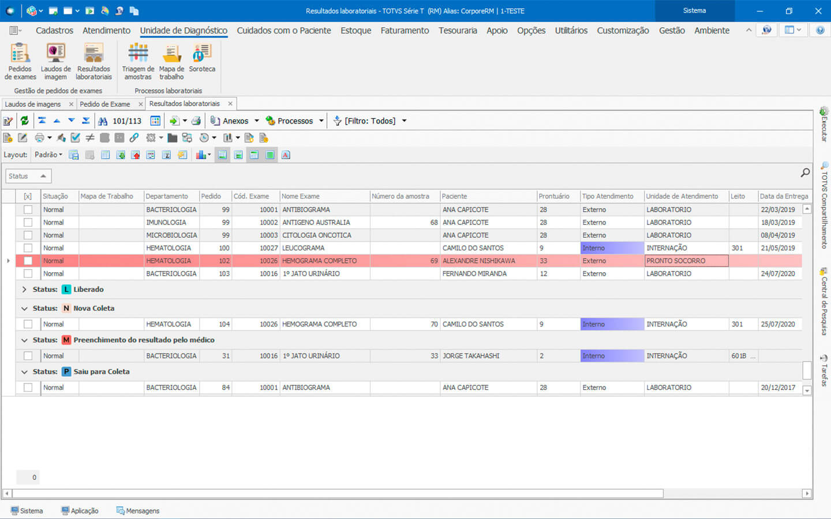Click the printer icon beside export
Screen dimensions: 831x519
196,121
